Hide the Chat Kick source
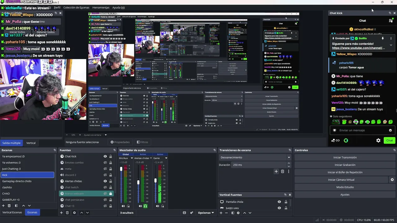The image size is (397, 223). pyautogui.click(x=105, y=156)
